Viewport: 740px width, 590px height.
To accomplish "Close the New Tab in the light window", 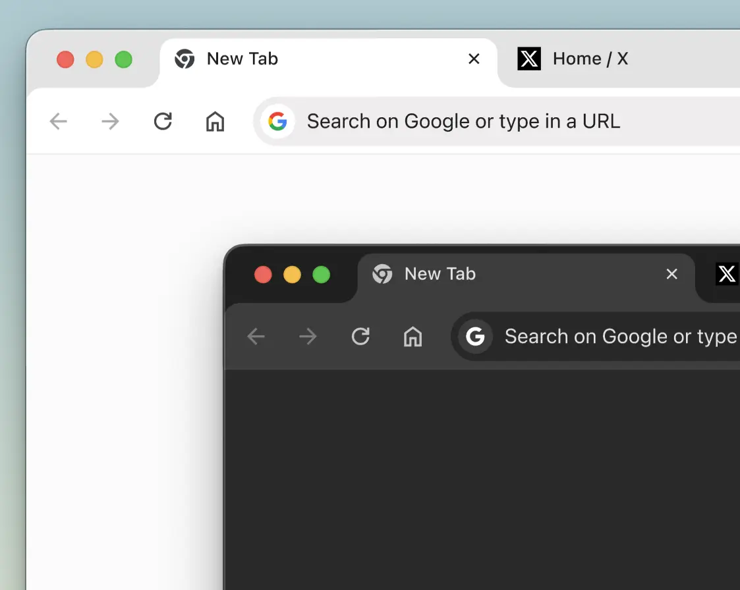I will (x=474, y=59).
